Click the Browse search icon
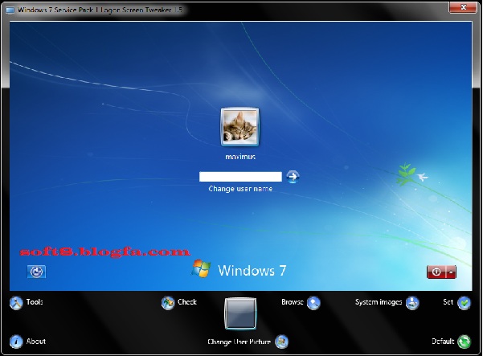The height and width of the screenshot is (356, 483). click(314, 303)
